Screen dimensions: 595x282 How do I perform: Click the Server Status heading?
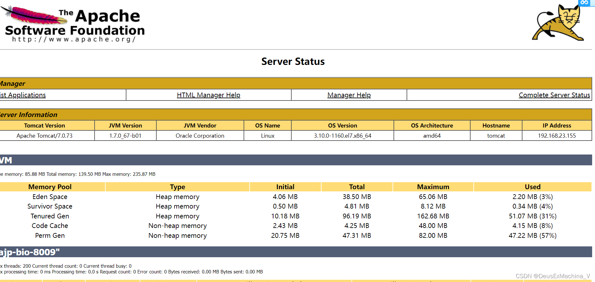293,61
